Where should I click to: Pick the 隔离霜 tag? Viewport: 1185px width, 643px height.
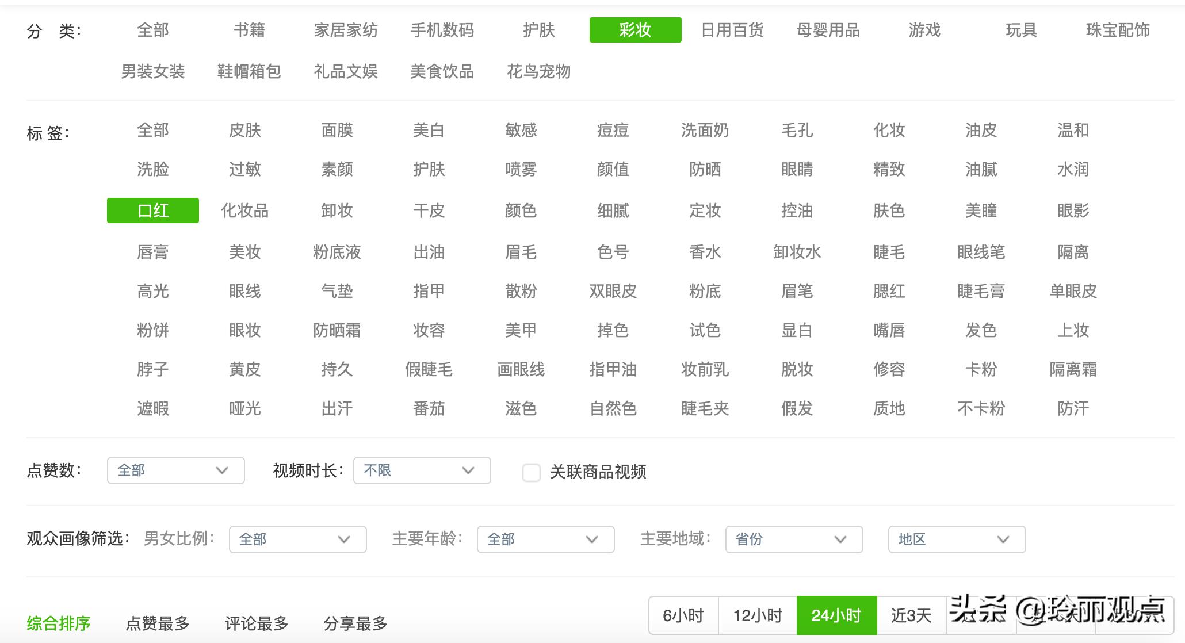coord(1073,369)
